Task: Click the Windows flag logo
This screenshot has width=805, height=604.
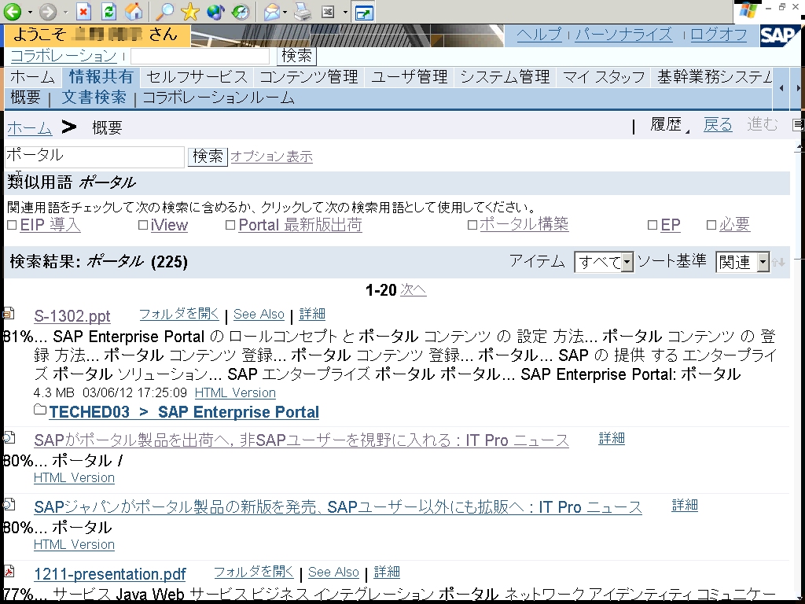Action: (x=748, y=11)
